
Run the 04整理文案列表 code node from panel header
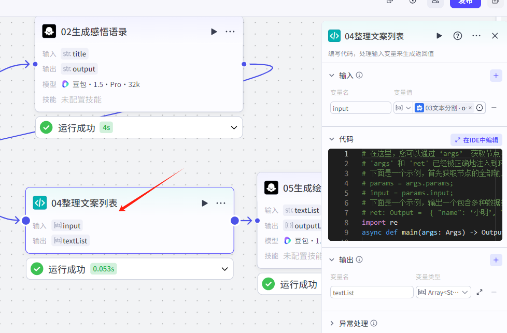[439, 36]
